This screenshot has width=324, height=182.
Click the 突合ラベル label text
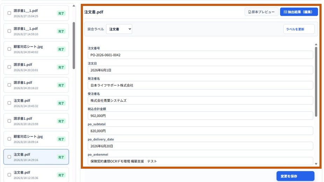[x=96, y=29]
